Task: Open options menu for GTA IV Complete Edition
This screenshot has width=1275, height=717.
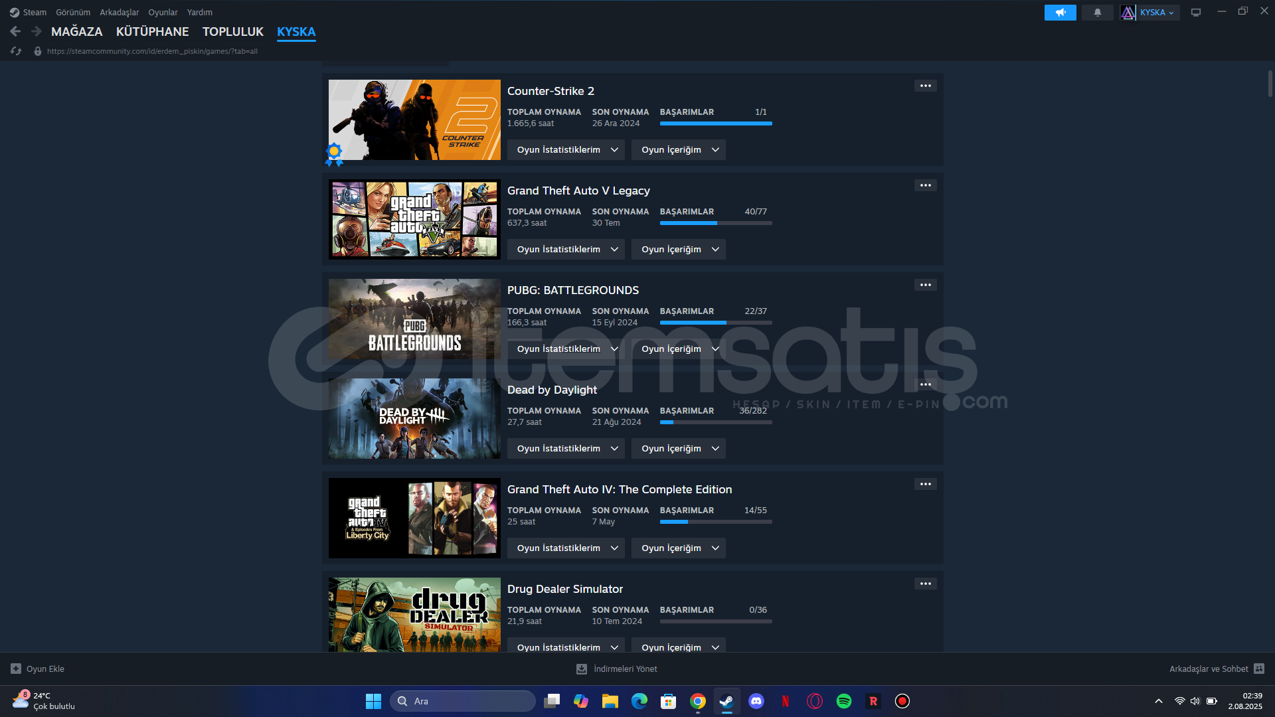Action: coord(926,484)
